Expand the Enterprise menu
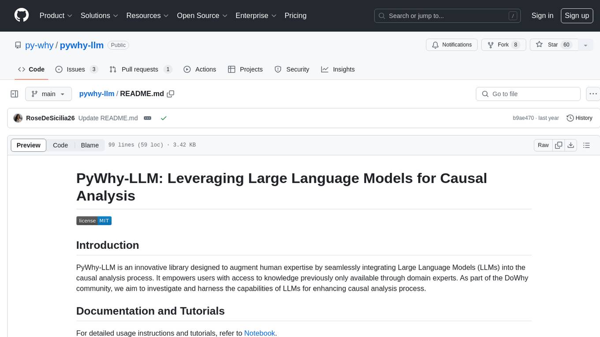This screenshot has height=337, width=600. point(256,15)
